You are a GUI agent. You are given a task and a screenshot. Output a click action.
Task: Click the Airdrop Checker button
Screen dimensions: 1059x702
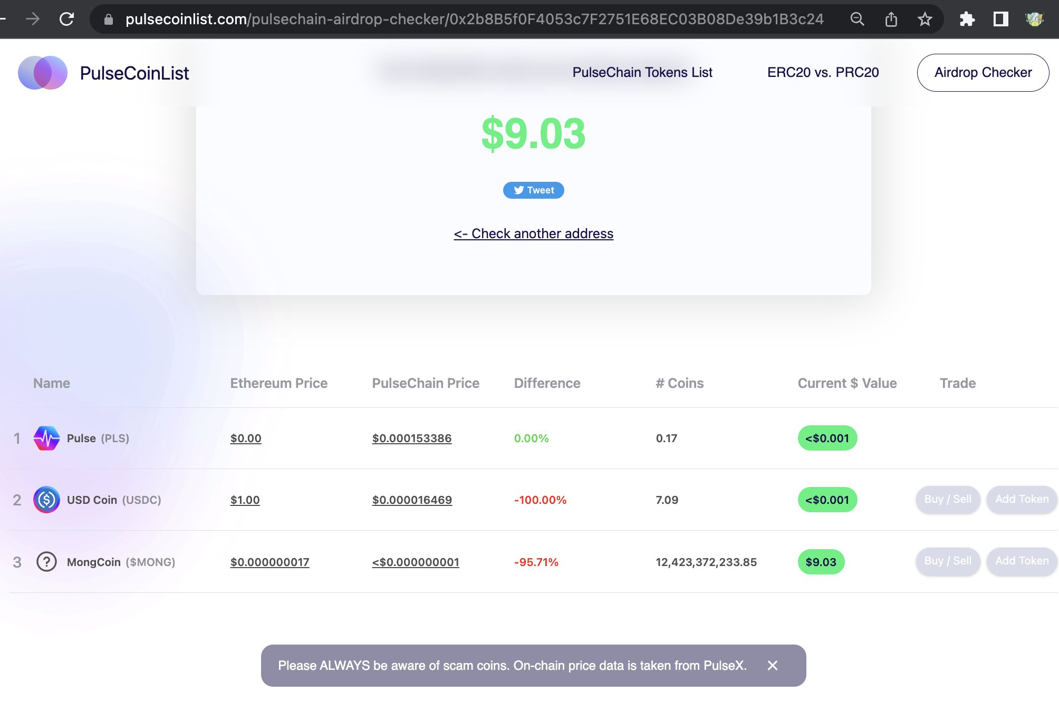[983, 72]
